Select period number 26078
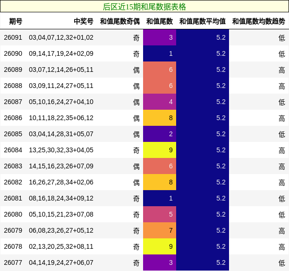289x271 pixels. pyautogui.click(x=13, y=246)
